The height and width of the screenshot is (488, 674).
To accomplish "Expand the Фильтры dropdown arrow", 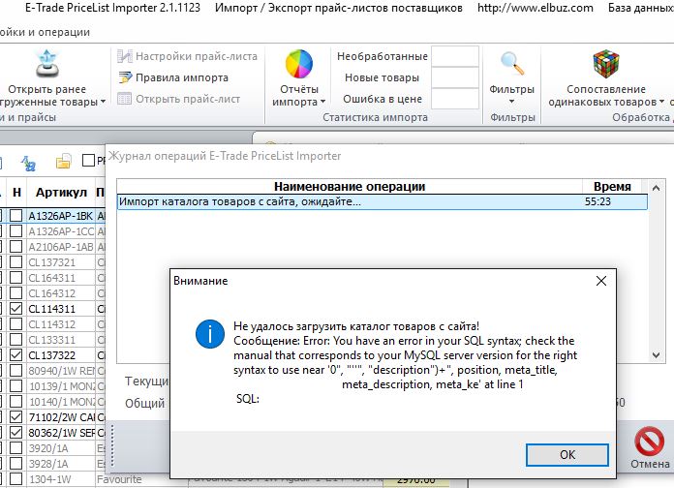I will (511, 102).
